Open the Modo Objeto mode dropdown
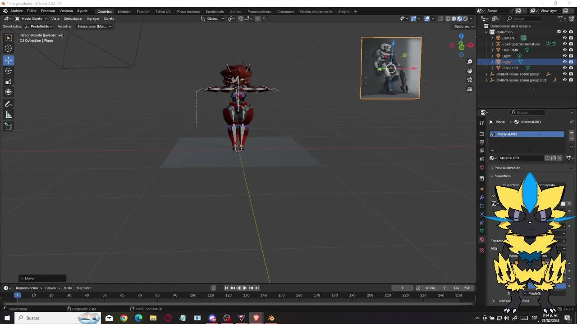The height and width of the screenshot is (324, 577). tap(31, 18)
